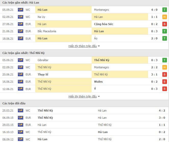Click the arrow next to the first Hiển thị thêm trận đấu

[99, 46]
